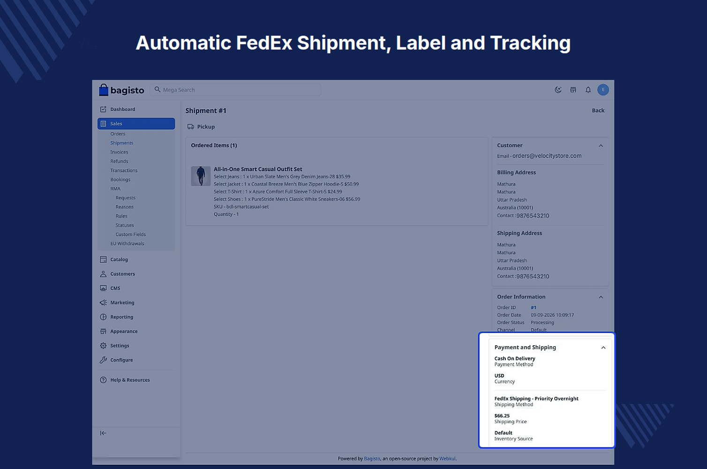The width and height of the screenshot is (707, 469).
Task: Open the outfit set product thumbnail
Action: (201, 176)
